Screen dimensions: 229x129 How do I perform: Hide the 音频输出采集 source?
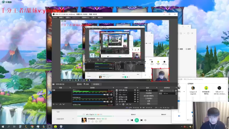pyautogui.click(x=135, y=97)
